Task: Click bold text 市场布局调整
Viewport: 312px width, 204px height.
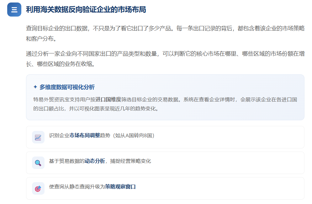Action: [x=85, y=135]
